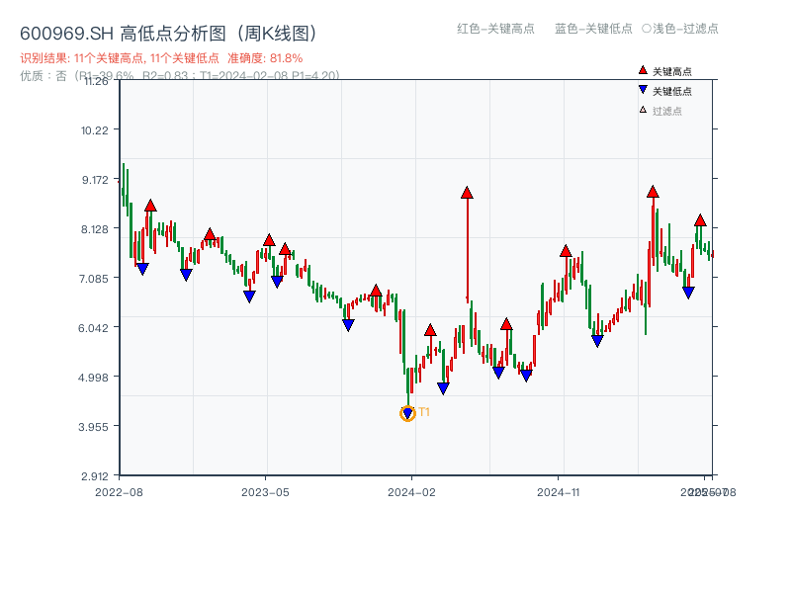
Task: Click the orange circled T1 low-point marker
Action: click(407, 414)
